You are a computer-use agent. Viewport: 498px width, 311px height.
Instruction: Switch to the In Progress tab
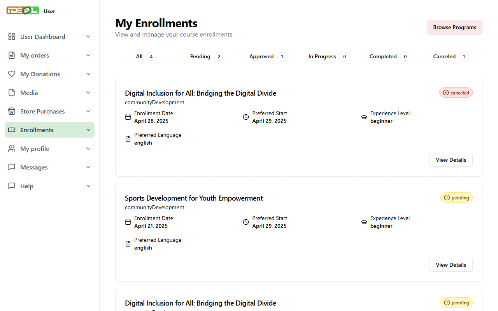tap(329, 56)
